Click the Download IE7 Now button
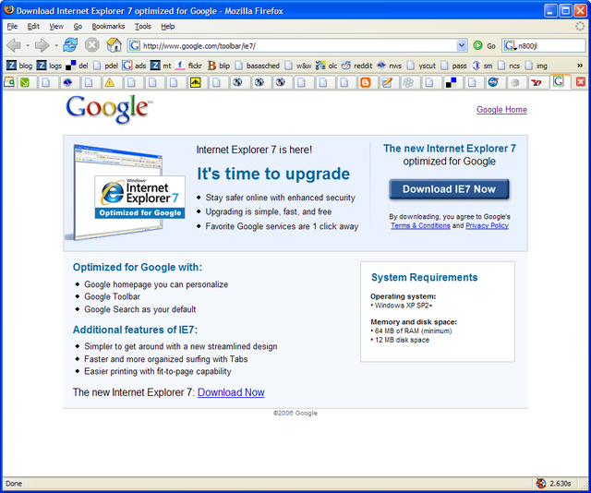Image resolution: width=591 pixels, height=493 pixels. [x=449, y=189]
